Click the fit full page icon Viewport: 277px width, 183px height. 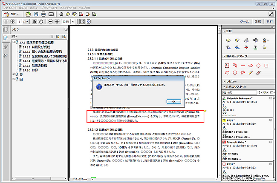pyautogui.click(x=89, y=22)
